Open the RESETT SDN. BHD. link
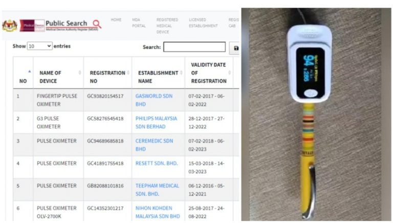The image size is (393, 223). coord(157,163)
